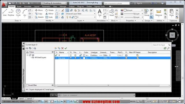Activate the Move command
The height and width of the screenshot is (104, 185).
click(39, 10)
